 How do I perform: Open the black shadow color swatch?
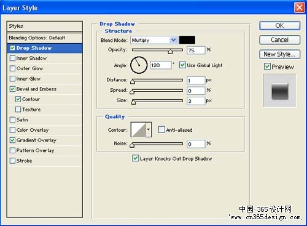187,40
